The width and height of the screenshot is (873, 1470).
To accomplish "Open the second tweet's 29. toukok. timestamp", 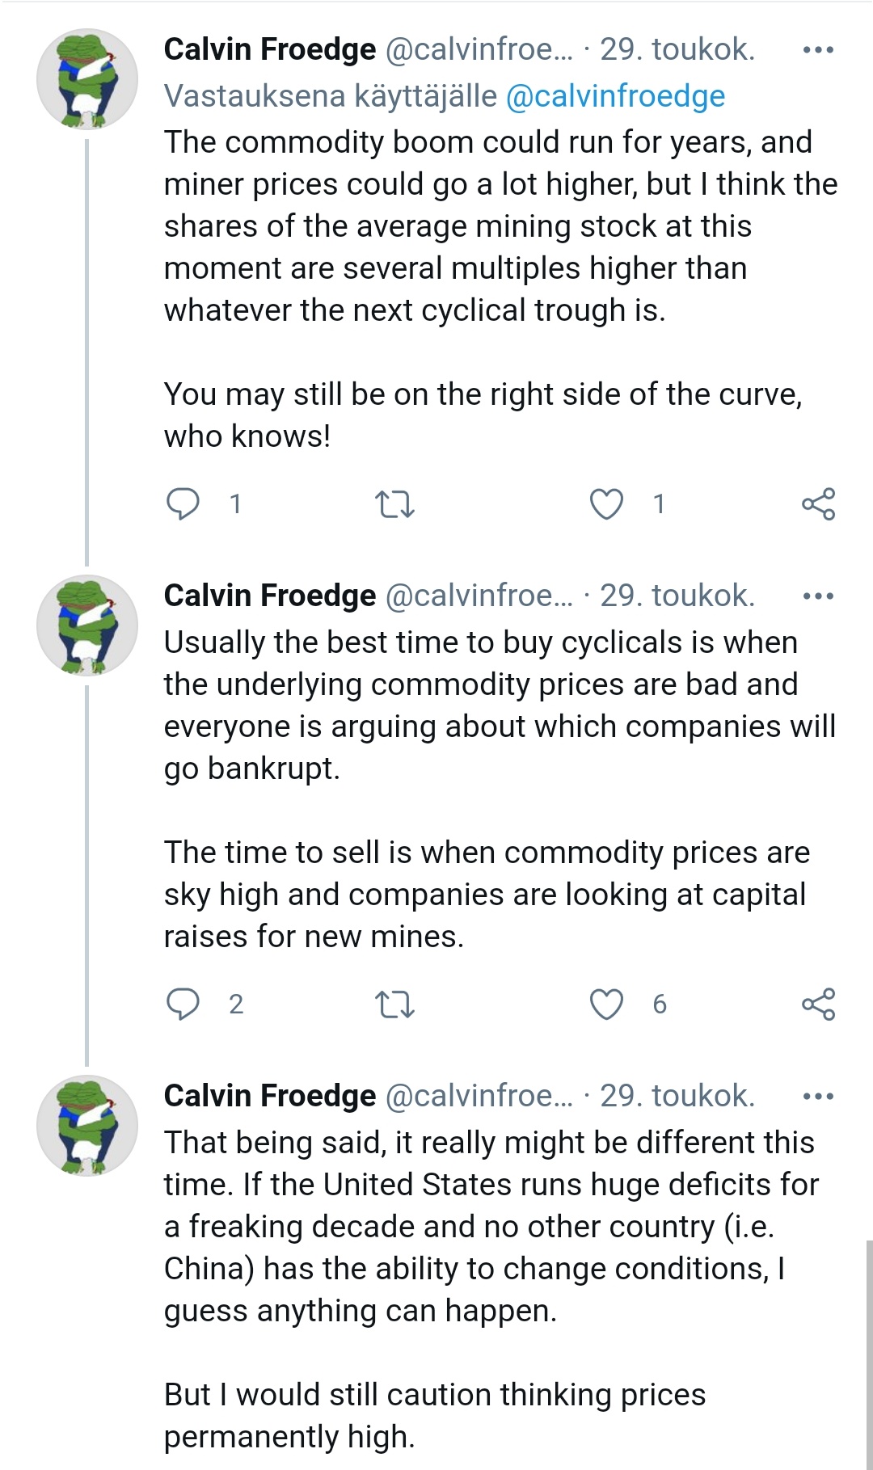I will 677,596.
